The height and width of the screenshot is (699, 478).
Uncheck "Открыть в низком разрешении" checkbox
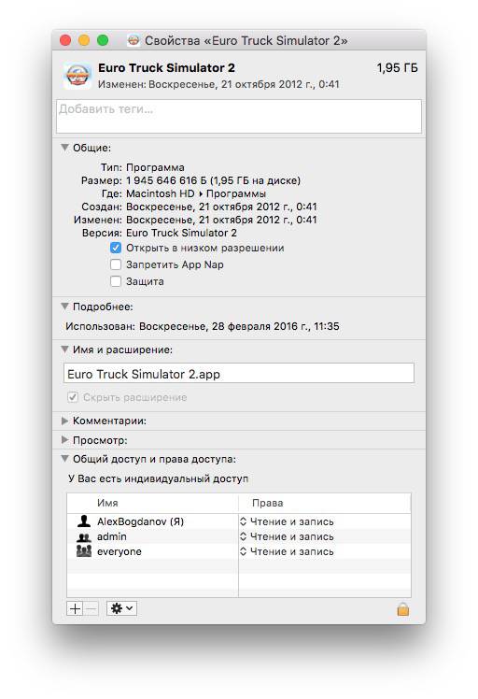116,248
